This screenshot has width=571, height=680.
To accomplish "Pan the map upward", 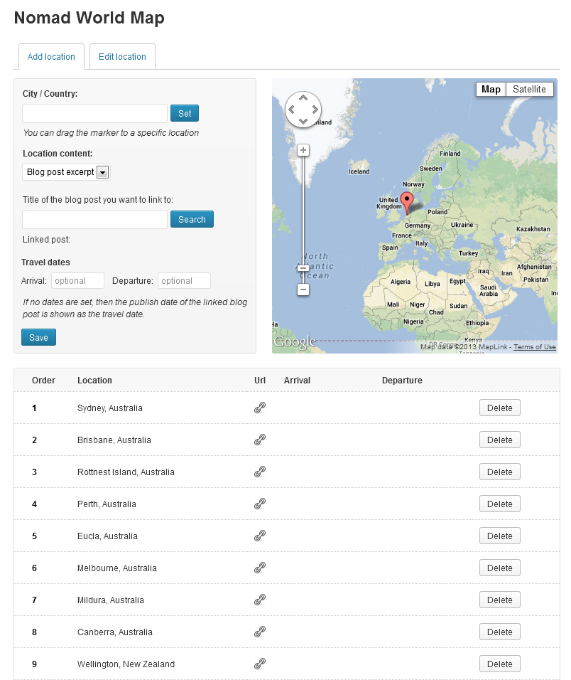I will tap(303, 98).
